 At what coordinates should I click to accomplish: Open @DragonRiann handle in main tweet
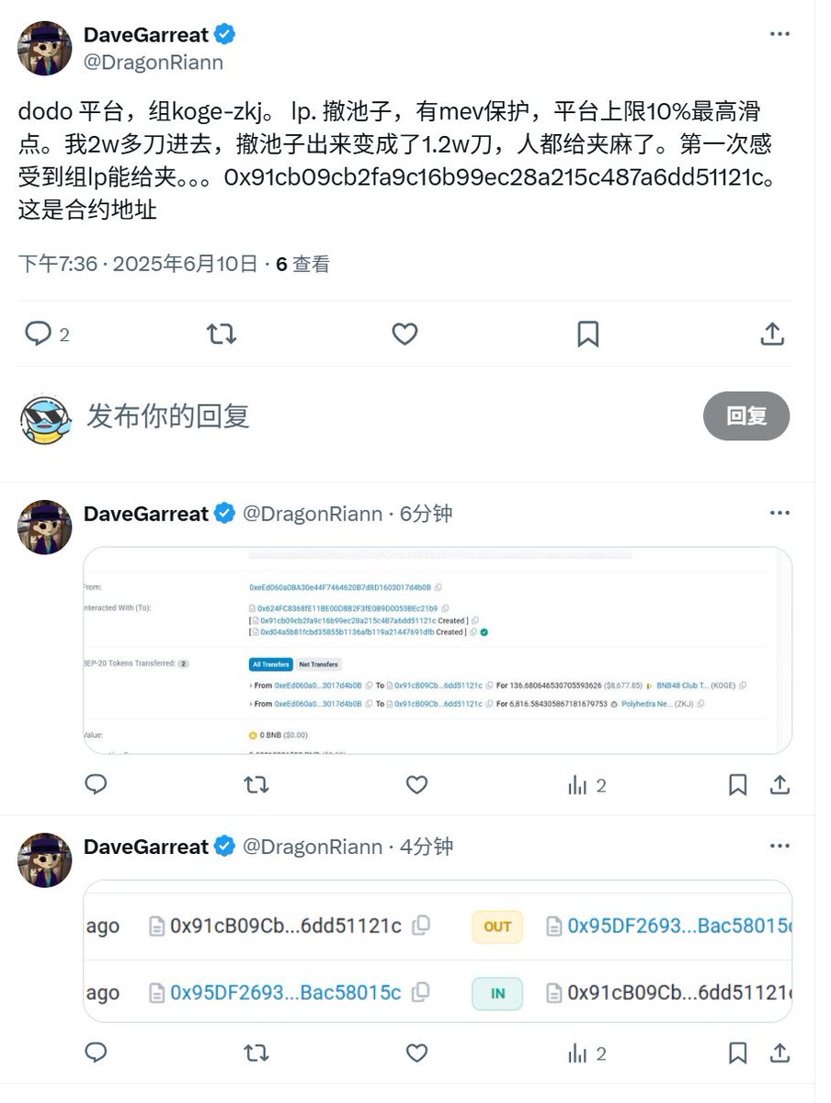click(x=154, y=62)
